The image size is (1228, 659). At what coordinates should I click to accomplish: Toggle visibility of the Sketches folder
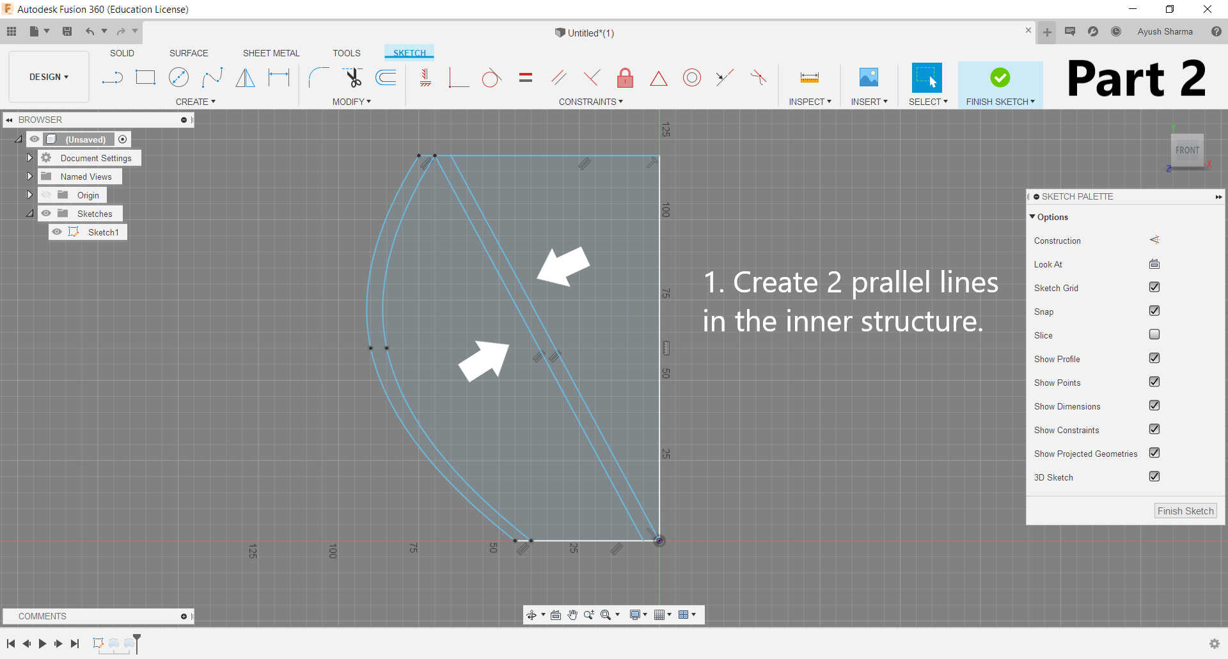tap(46, 213)
